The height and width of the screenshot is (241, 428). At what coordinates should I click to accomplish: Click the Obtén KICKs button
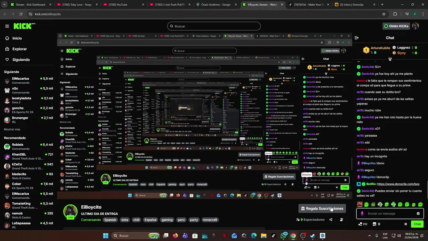point(396,26)
